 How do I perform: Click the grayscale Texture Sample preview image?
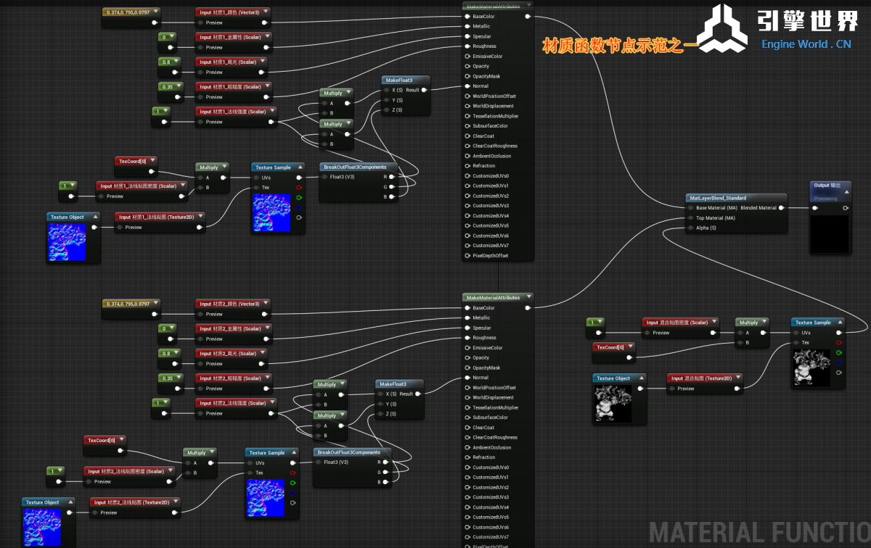pyautogui.click(x=811, y=368)
